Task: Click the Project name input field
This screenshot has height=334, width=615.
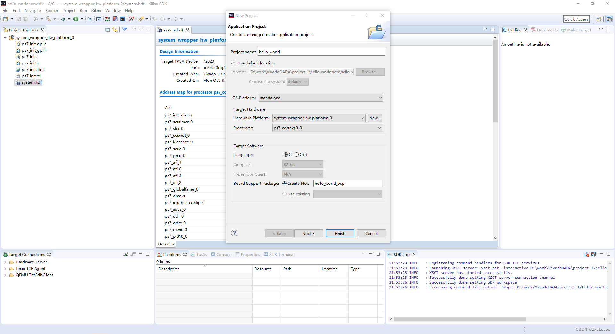Action: pyautogui.click(x=321, y=52)
